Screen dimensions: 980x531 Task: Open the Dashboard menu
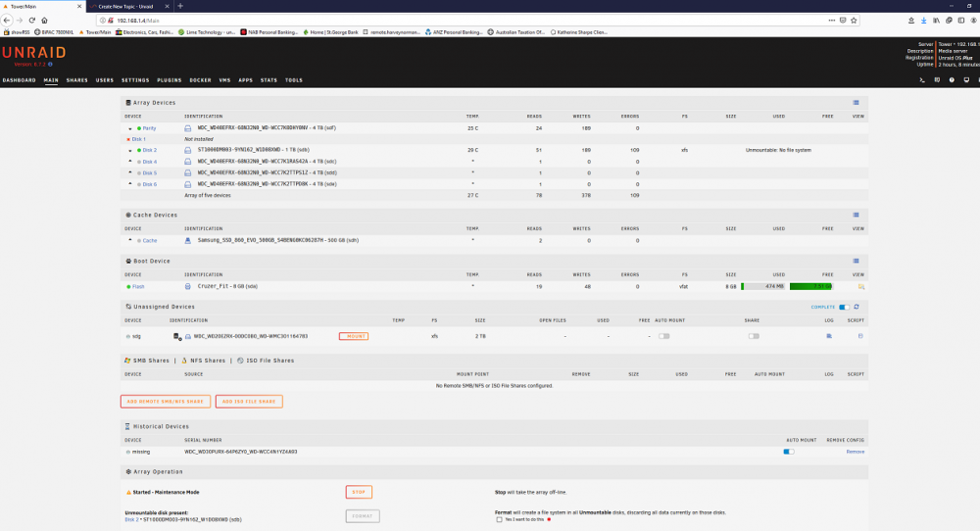coord(19,80)
